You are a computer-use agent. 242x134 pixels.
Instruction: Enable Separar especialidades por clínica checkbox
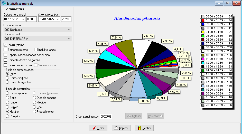coord(5,55)
